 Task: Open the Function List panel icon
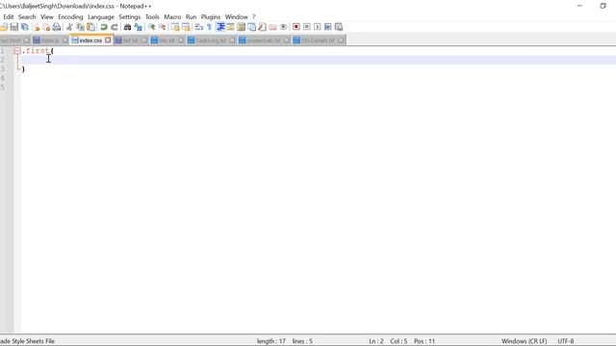pos(262,27)
